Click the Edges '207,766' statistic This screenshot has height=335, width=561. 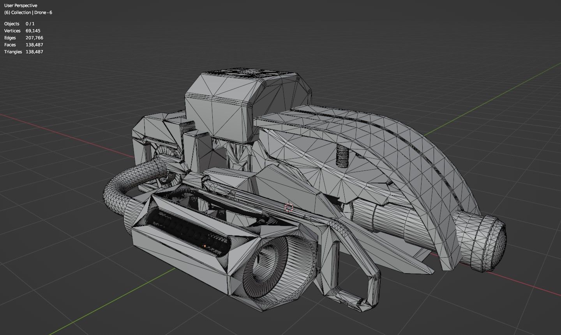click(x=34, y=38)
